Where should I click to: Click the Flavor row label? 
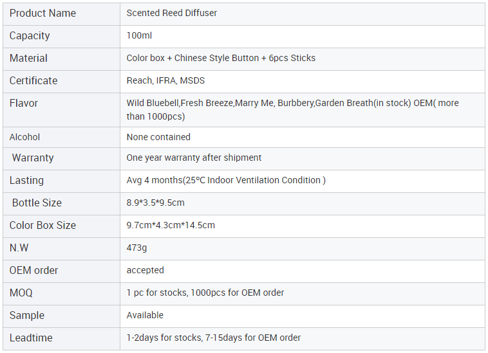(24, 104)
